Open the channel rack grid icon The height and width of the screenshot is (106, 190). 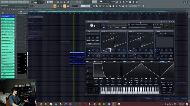[100, 6]
